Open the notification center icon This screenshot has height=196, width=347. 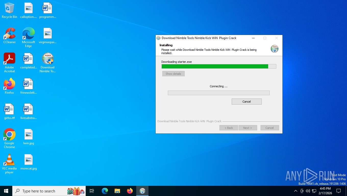[x=339, y=191]
